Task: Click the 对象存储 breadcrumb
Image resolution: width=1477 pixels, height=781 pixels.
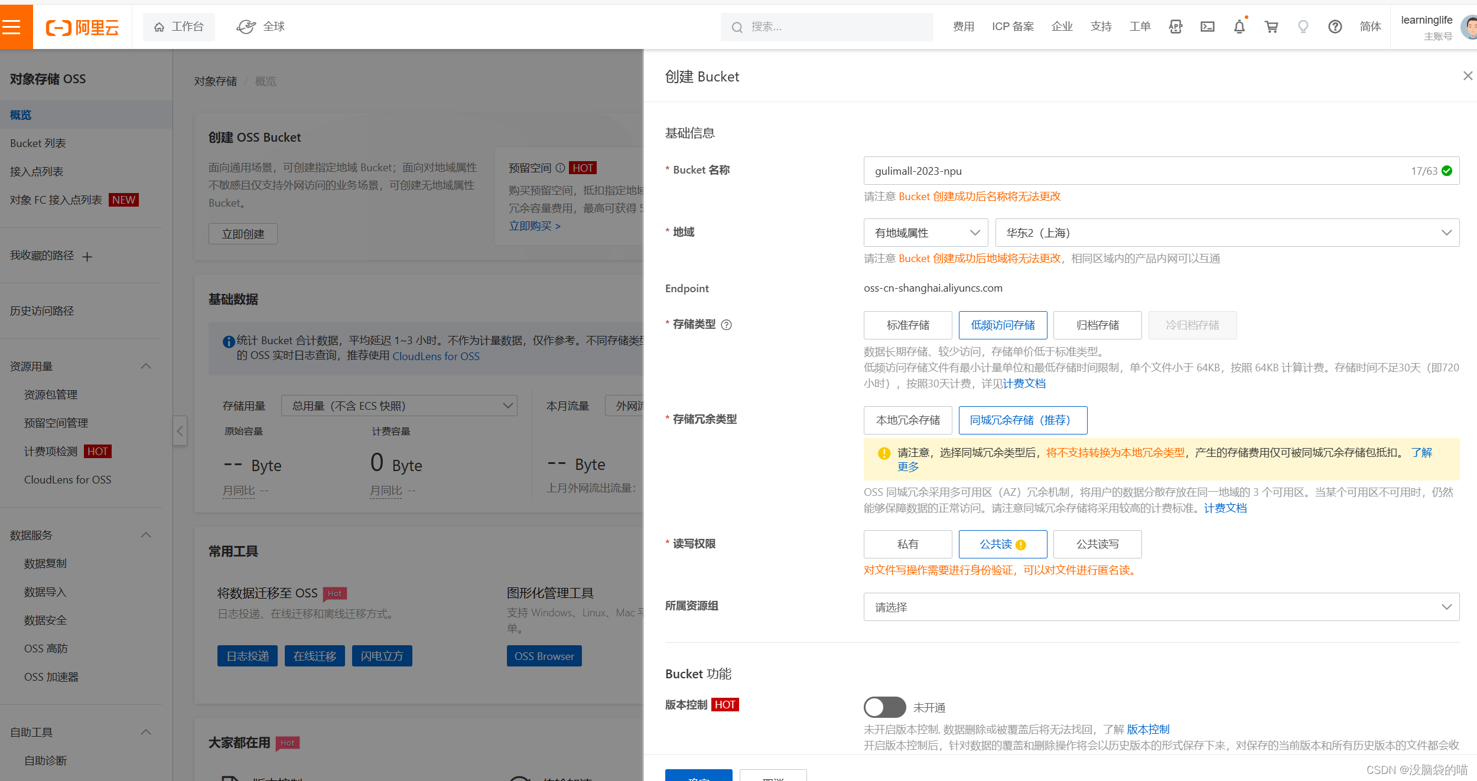Action: tap(216, 81)
